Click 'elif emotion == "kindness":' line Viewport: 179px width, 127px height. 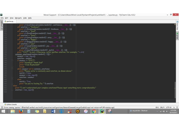29,27
